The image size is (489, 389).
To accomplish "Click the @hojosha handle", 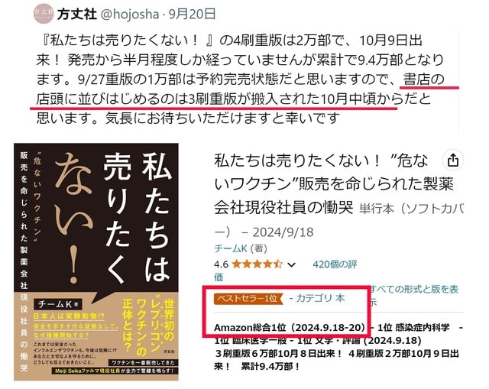I will pyautogui.click(x=130, y=15).
